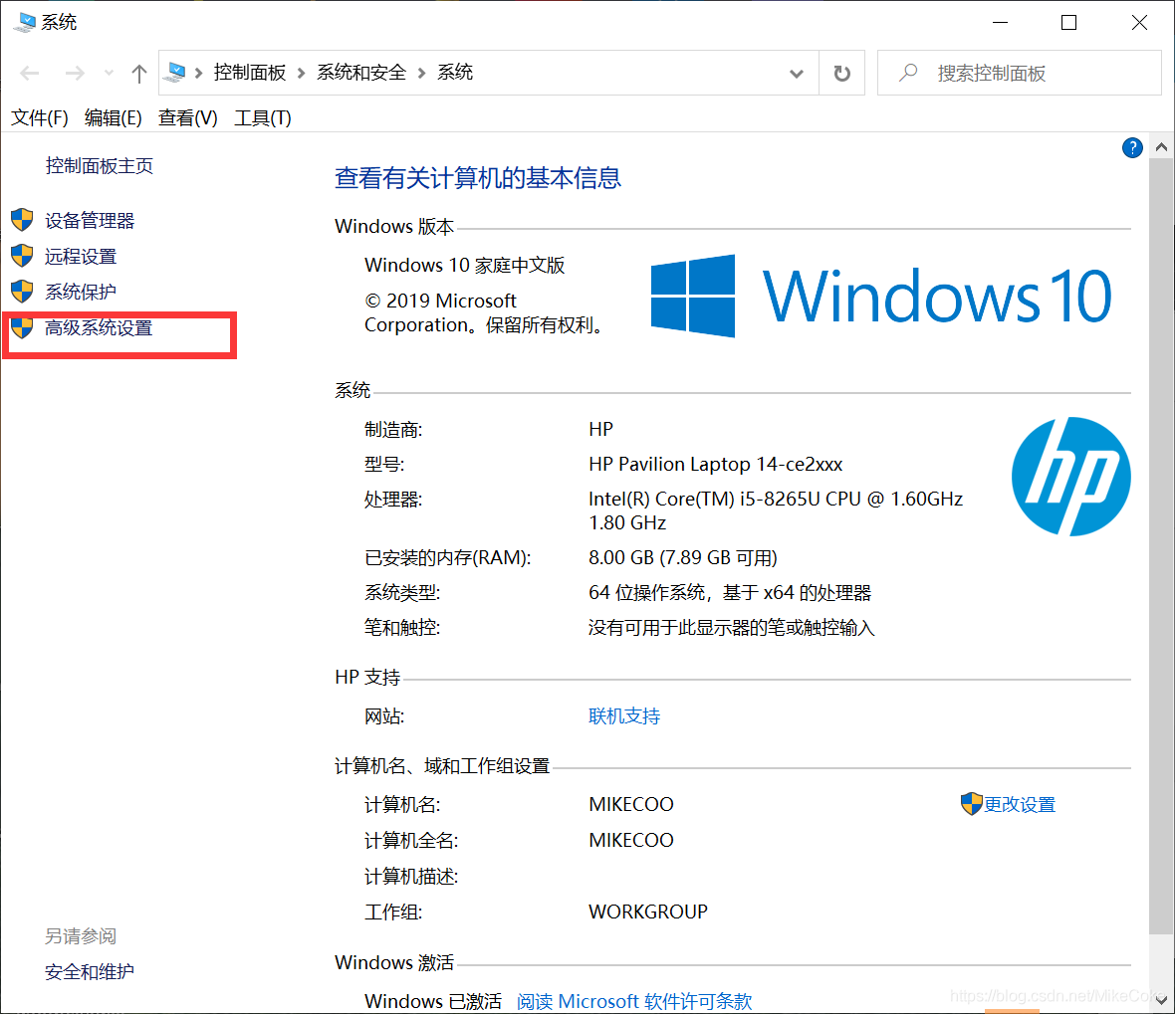Open 高级系统设置 link
The width and height of the screenshot is (1175, 1014).
click(x=99, y=327)
